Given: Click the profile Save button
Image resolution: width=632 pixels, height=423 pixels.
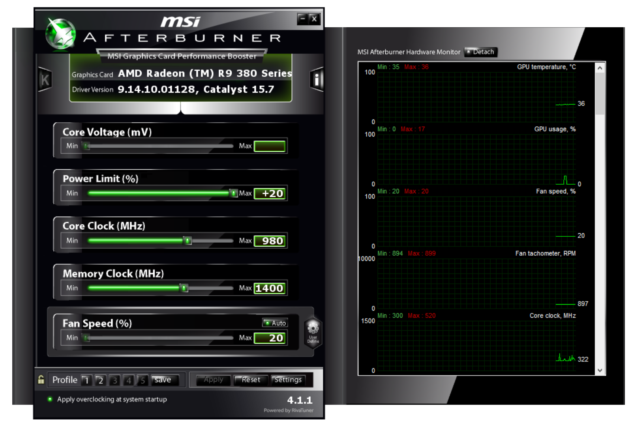Looking at the screenshot, I should [x=165, y=380].
